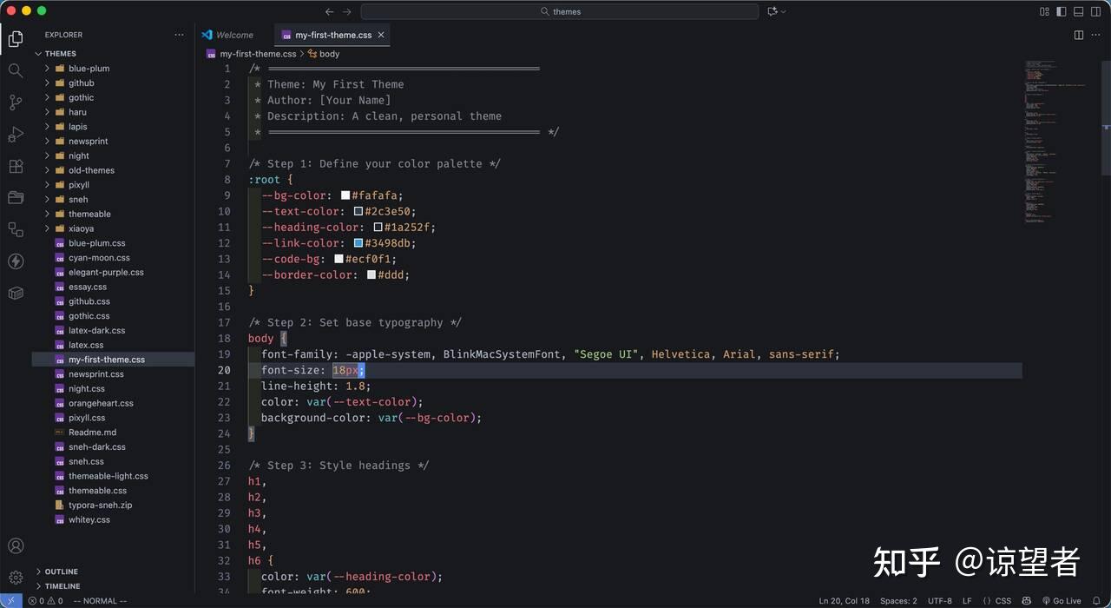Open the Search view in activity bar
Image resolution: width=1111 pixels, height=608 pixels.
pyautogui.click(x=16, y=70)
